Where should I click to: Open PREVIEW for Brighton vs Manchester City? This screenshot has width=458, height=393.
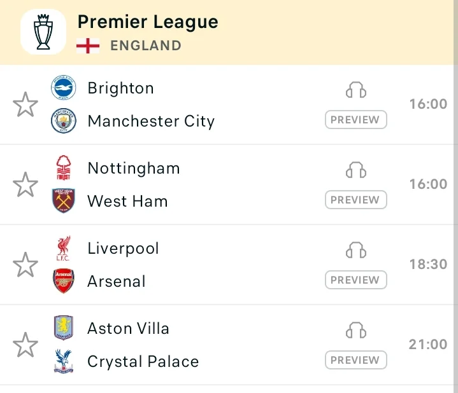click(356, 120)
